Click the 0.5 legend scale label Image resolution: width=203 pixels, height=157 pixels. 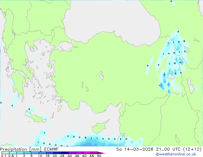[x=11, y=156]
